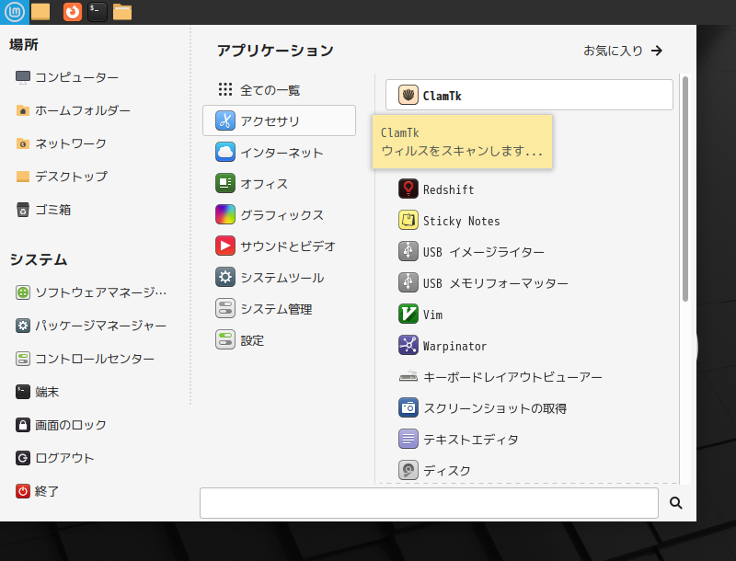Open デスクトップ folder entry
This screenshot has width=736, height=561.
pos(62,177)
